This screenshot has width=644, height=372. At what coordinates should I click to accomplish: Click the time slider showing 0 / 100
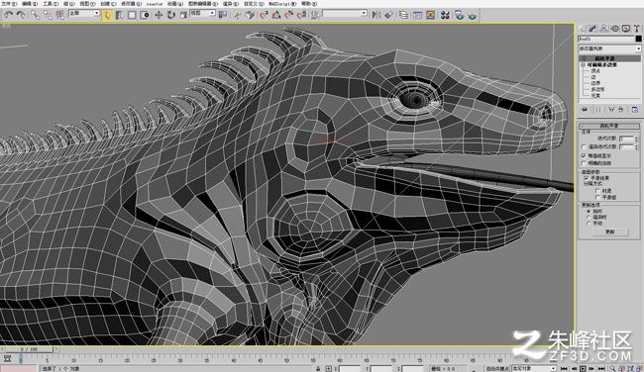(29, 349)
